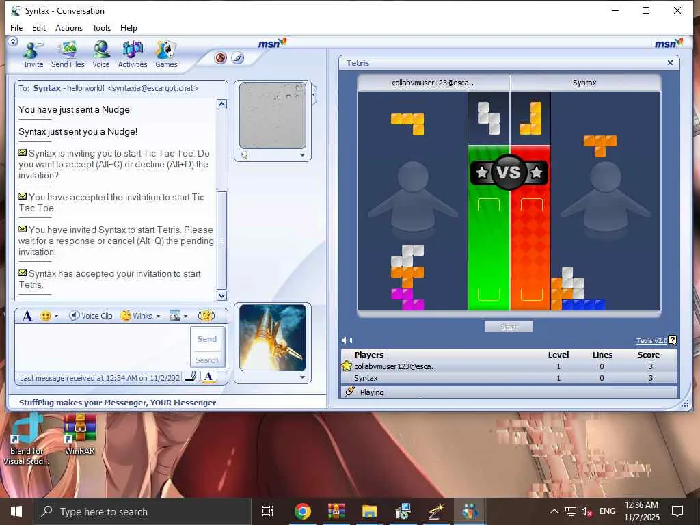Open the WinRAR desktop shortcut

[80, 434]
